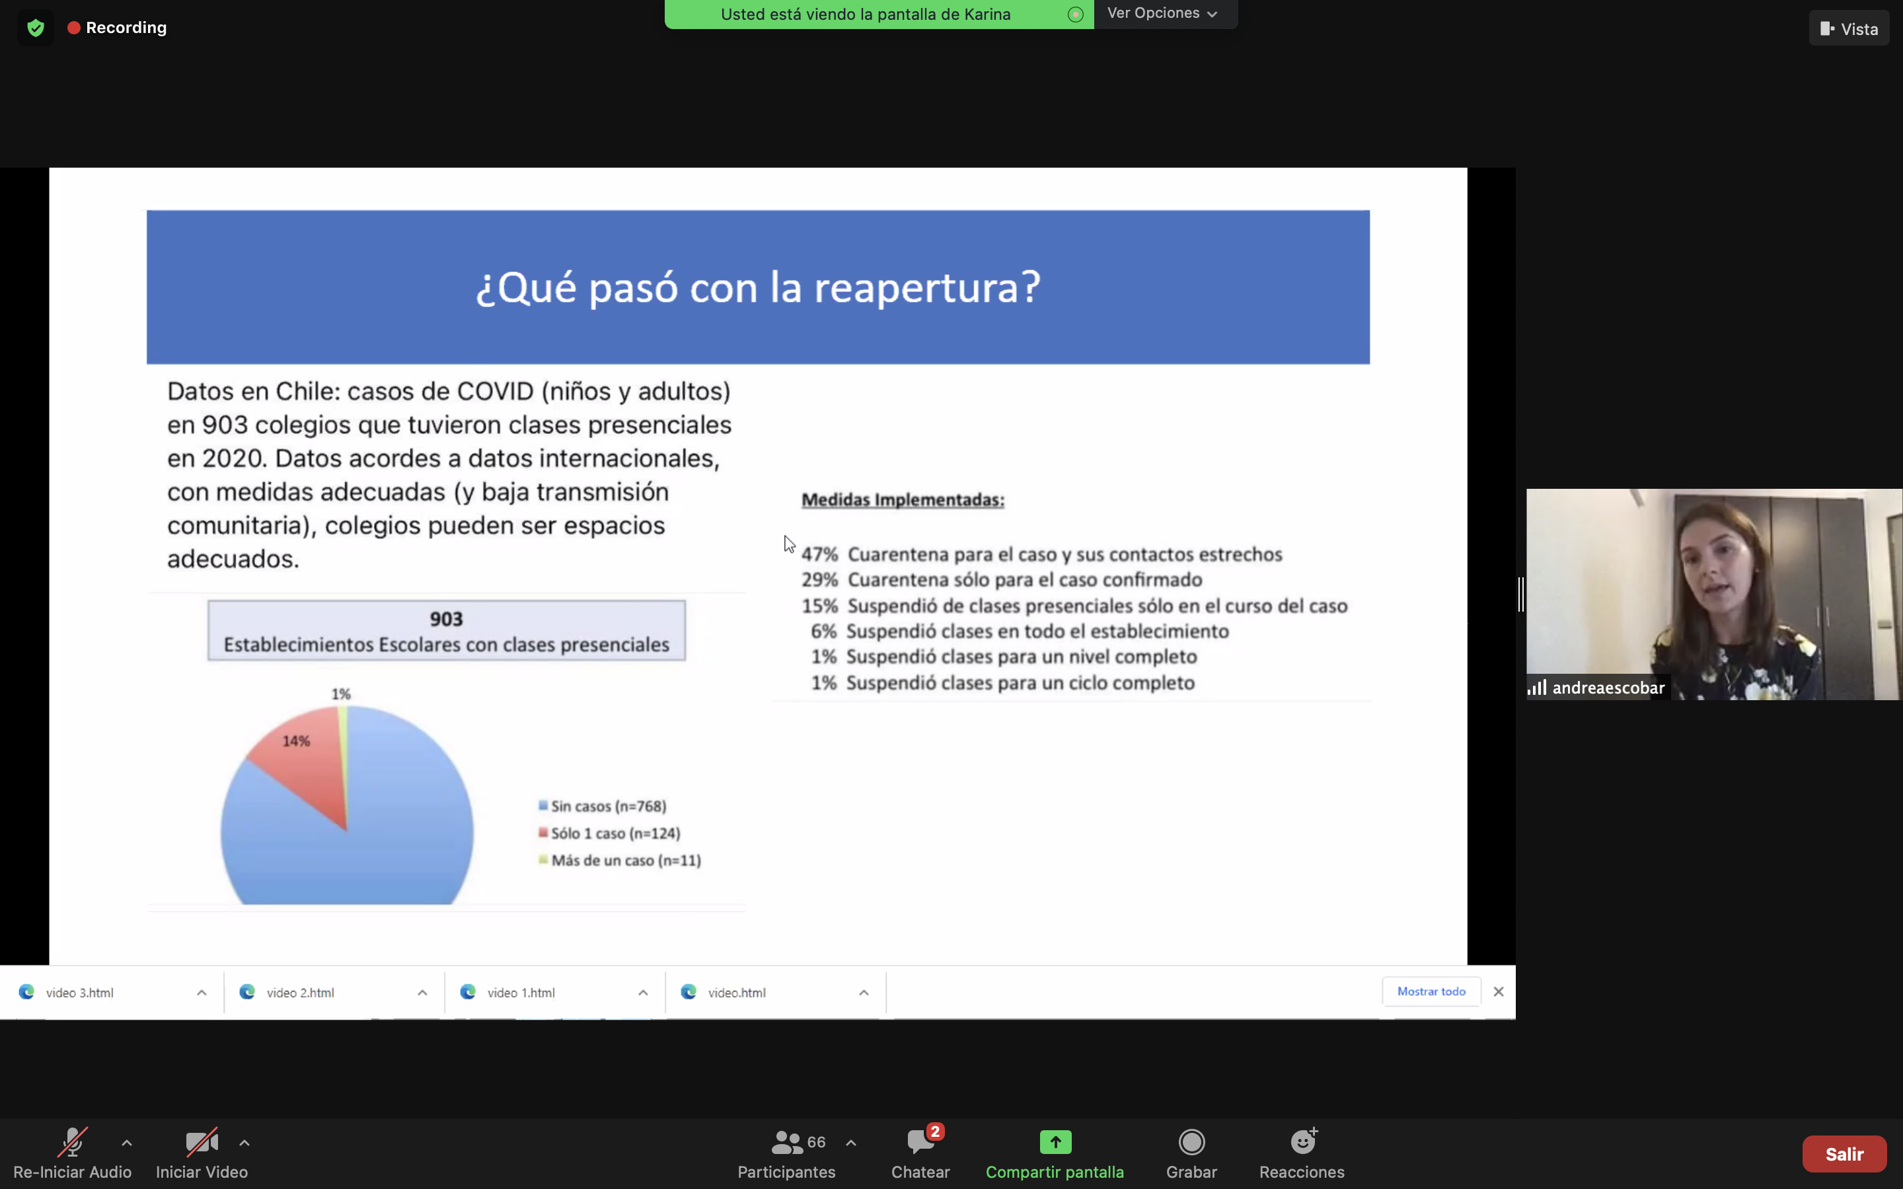Viewport: 1903px width, 1189px height.
Task: Click the panel divider handle beside video
Action: [x=1521, y=594]
